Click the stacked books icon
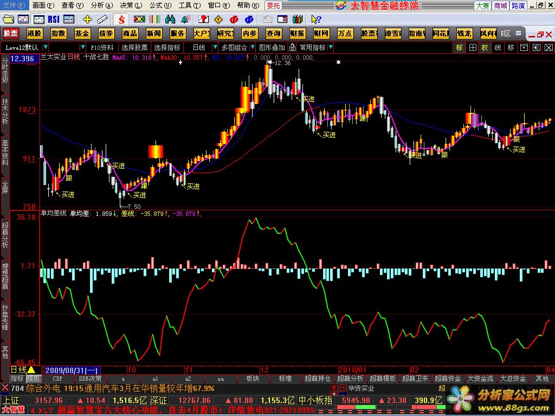Screen dimensions: 555x416 tap(298, 19)
